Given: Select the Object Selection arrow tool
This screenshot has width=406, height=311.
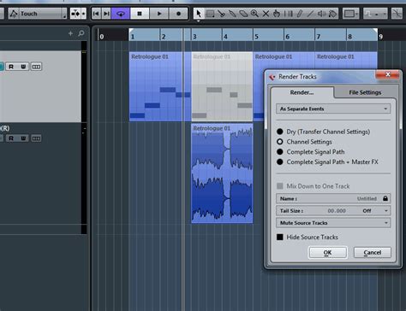Looking at the screenshot, I should 199,14.
